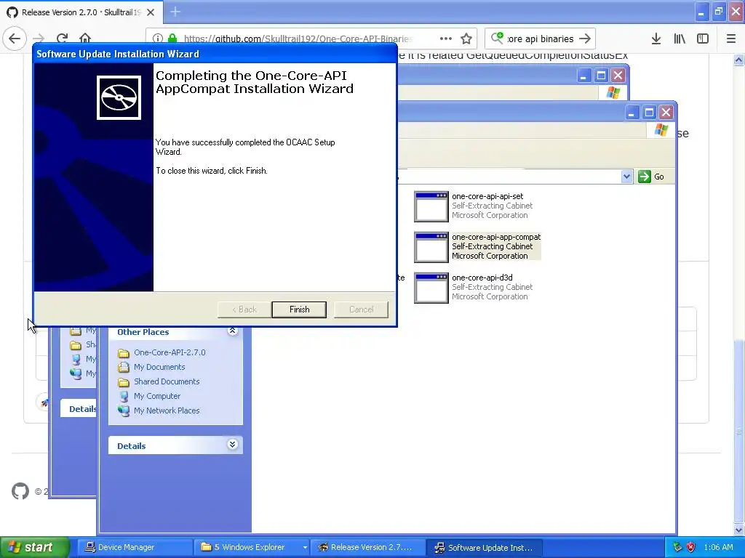The width and height of the screenshot is (745, 558).
Task: Minimize the front Explorer window
Action: pyautogui.click(x=632, y=113)
